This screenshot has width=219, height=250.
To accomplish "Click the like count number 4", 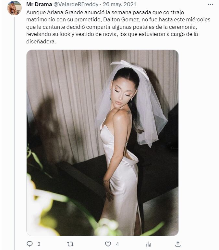I will [117, 244].
